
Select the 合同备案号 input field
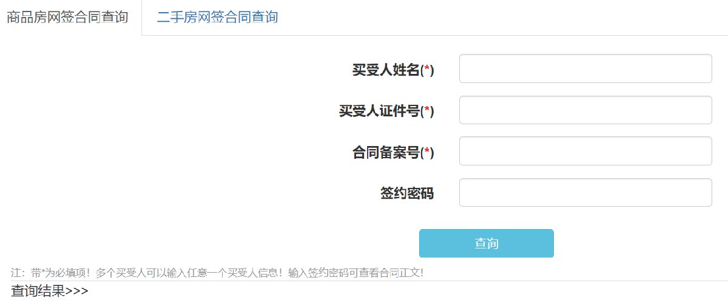click(585, 151)
